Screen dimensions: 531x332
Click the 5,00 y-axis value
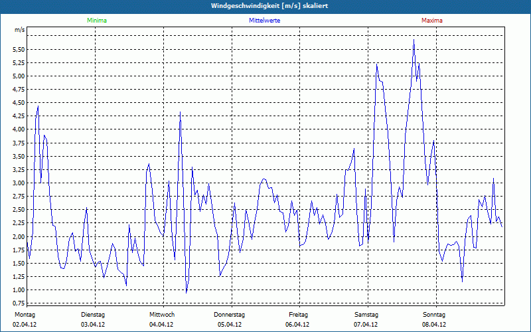point(19,76)
